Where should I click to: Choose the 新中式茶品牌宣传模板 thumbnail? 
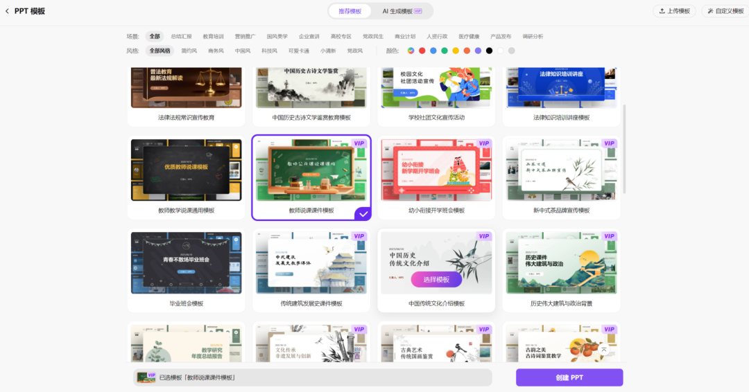tap(562, 170)
